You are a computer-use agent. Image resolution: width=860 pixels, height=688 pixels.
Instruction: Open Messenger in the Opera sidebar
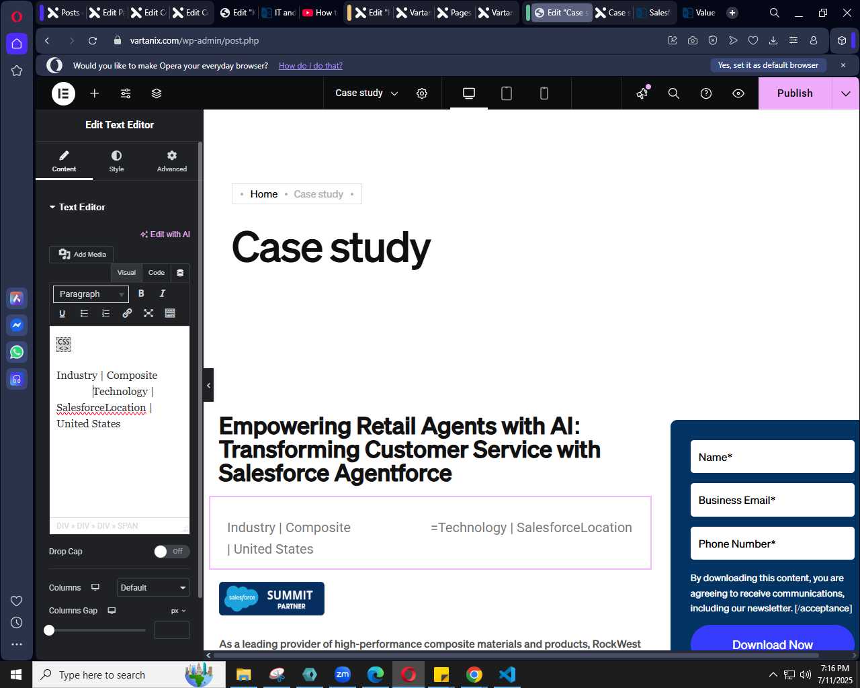17,325
